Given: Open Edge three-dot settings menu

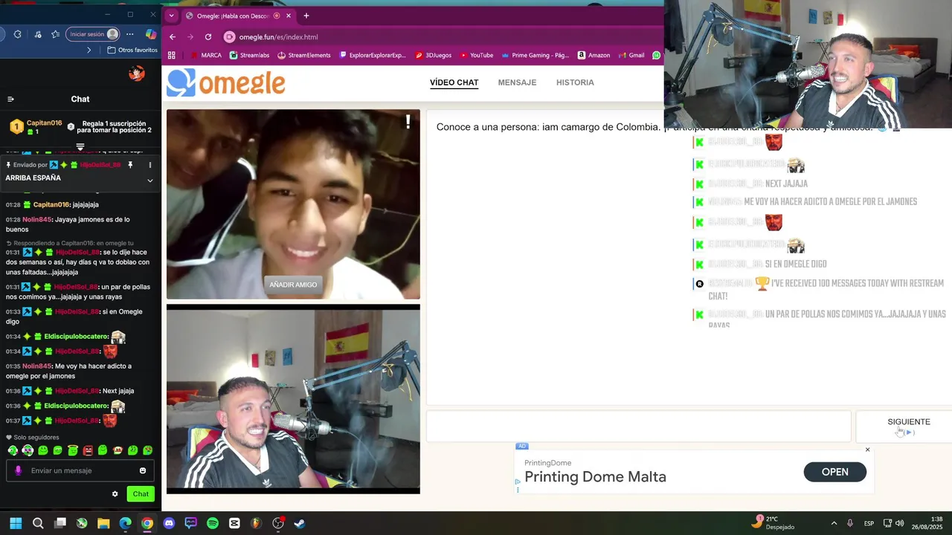Looking at the screenshot, I should click(130, 34).
